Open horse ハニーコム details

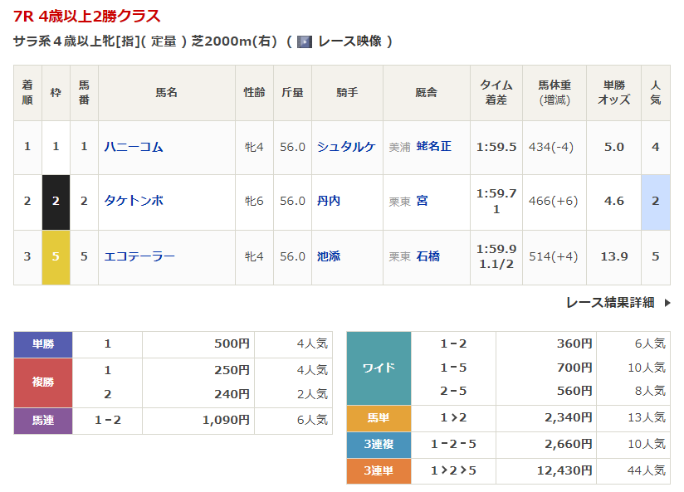[133, 147]
